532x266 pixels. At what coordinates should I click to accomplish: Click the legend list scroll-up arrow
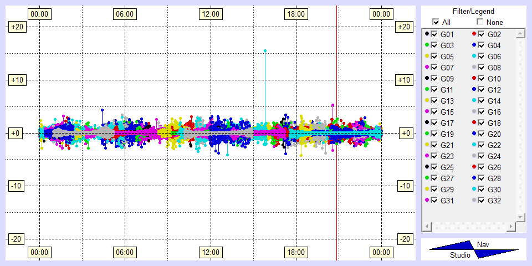click(x=519, y=34)
